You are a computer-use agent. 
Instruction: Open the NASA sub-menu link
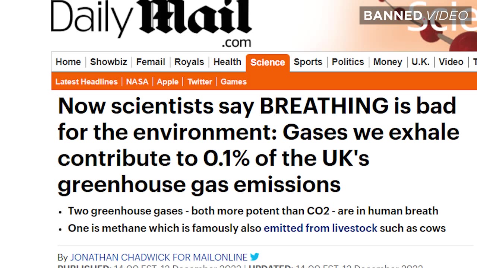pyautogui.click(x=137, y=82)
